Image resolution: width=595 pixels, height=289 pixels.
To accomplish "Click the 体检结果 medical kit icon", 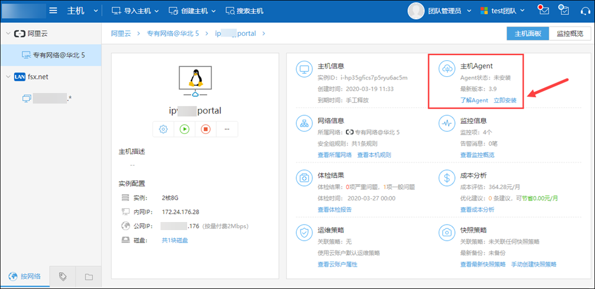I will pyautogui.click(x=304, y=178).
